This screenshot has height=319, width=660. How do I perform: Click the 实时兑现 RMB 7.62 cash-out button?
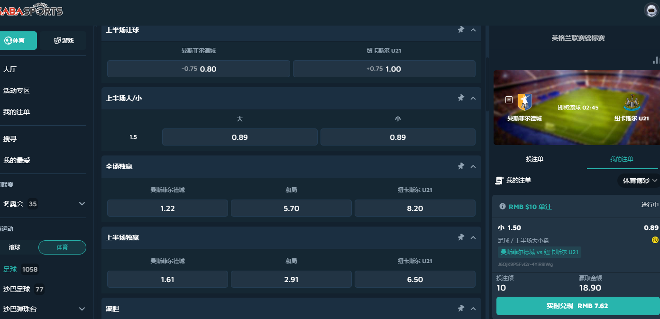coord(577,306)
